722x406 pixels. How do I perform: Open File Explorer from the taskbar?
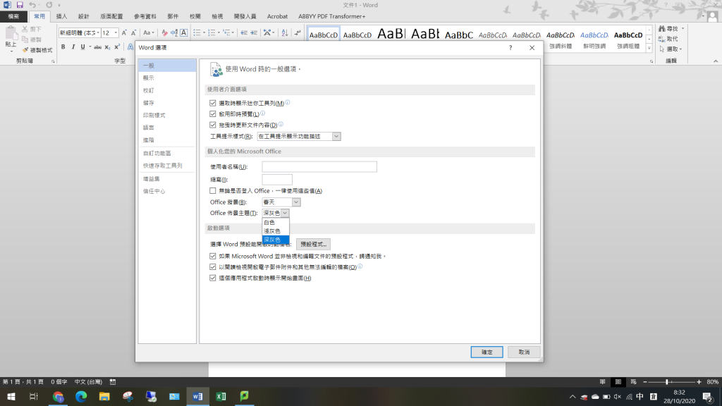pos(104,396)
